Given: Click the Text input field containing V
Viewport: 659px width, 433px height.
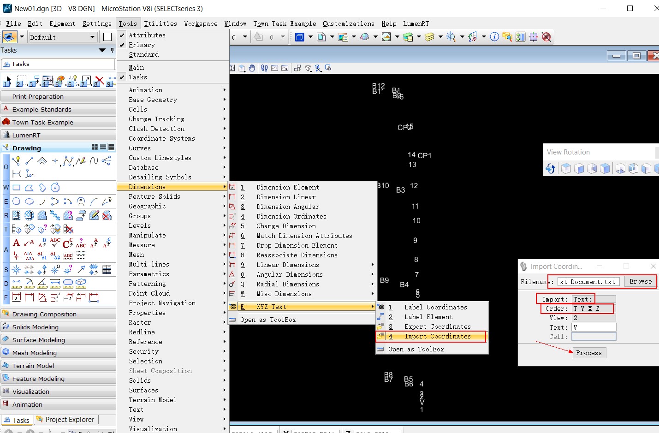Looking at the screenshot, I should coord(594,327).
